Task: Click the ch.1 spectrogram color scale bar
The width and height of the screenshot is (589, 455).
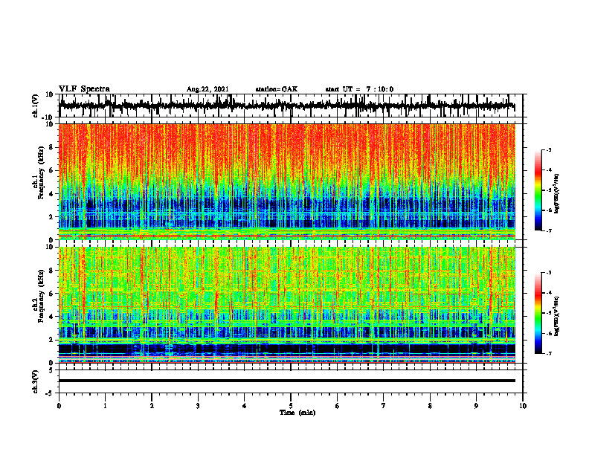Action: (538, 190)
